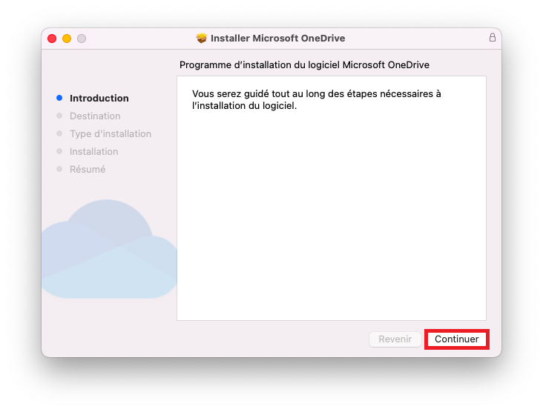Click the blue bullet beside Introduction
The width and height of the screenshot is (543, 412).
tap(59, 98)
